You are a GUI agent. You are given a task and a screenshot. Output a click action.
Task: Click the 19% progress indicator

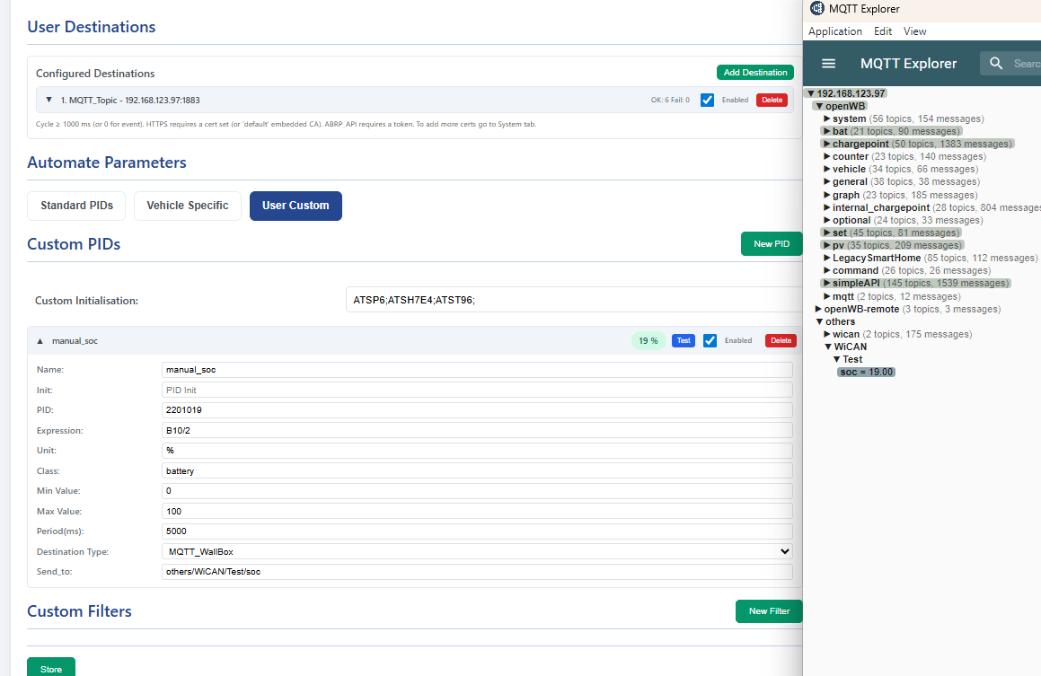(649, 340)
